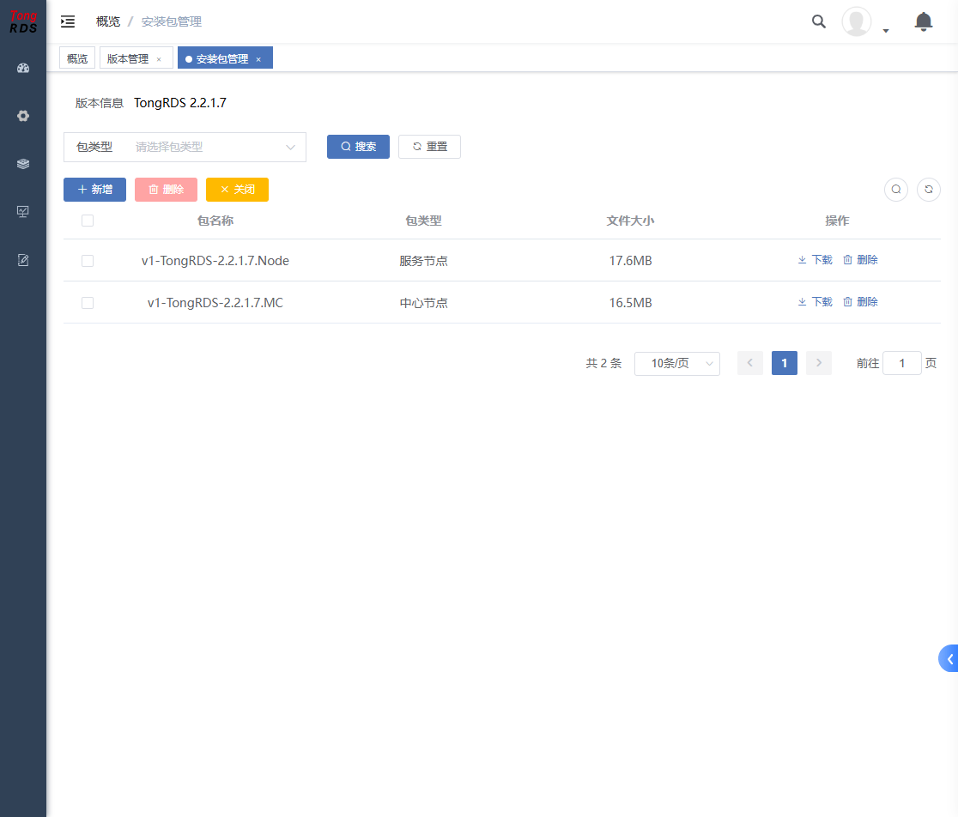958x817 pixels.
Task: Click the 服务节点 type cell
Action: coord(423,261)
